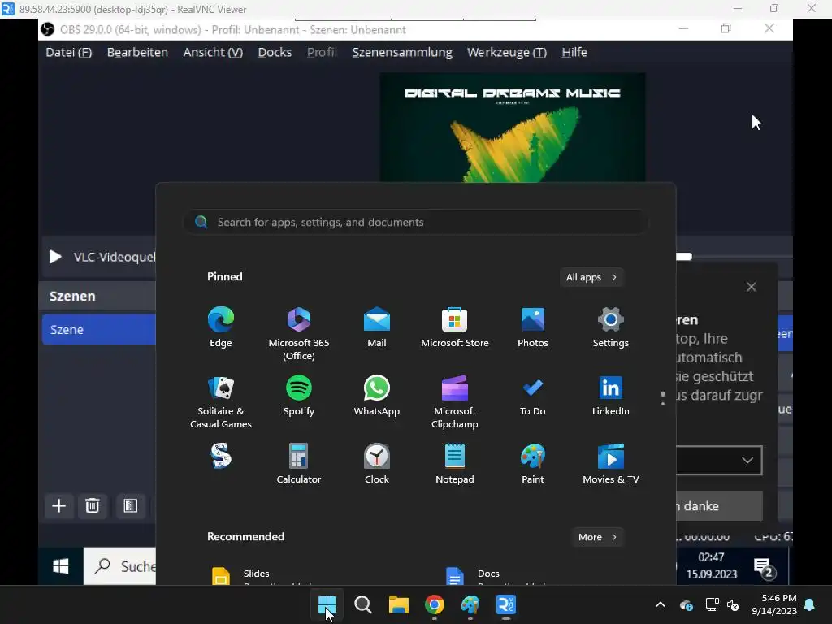Click pinned apps page indicator dots
Viewport: 832px width, 624px height.
[x=663, y=398]
